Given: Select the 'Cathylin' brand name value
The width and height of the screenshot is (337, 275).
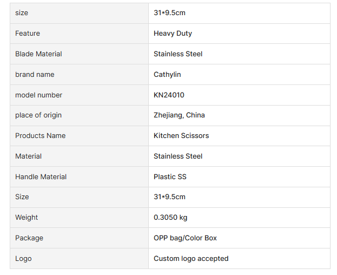Looking at the screenshot, I should [x=167, y=75].
